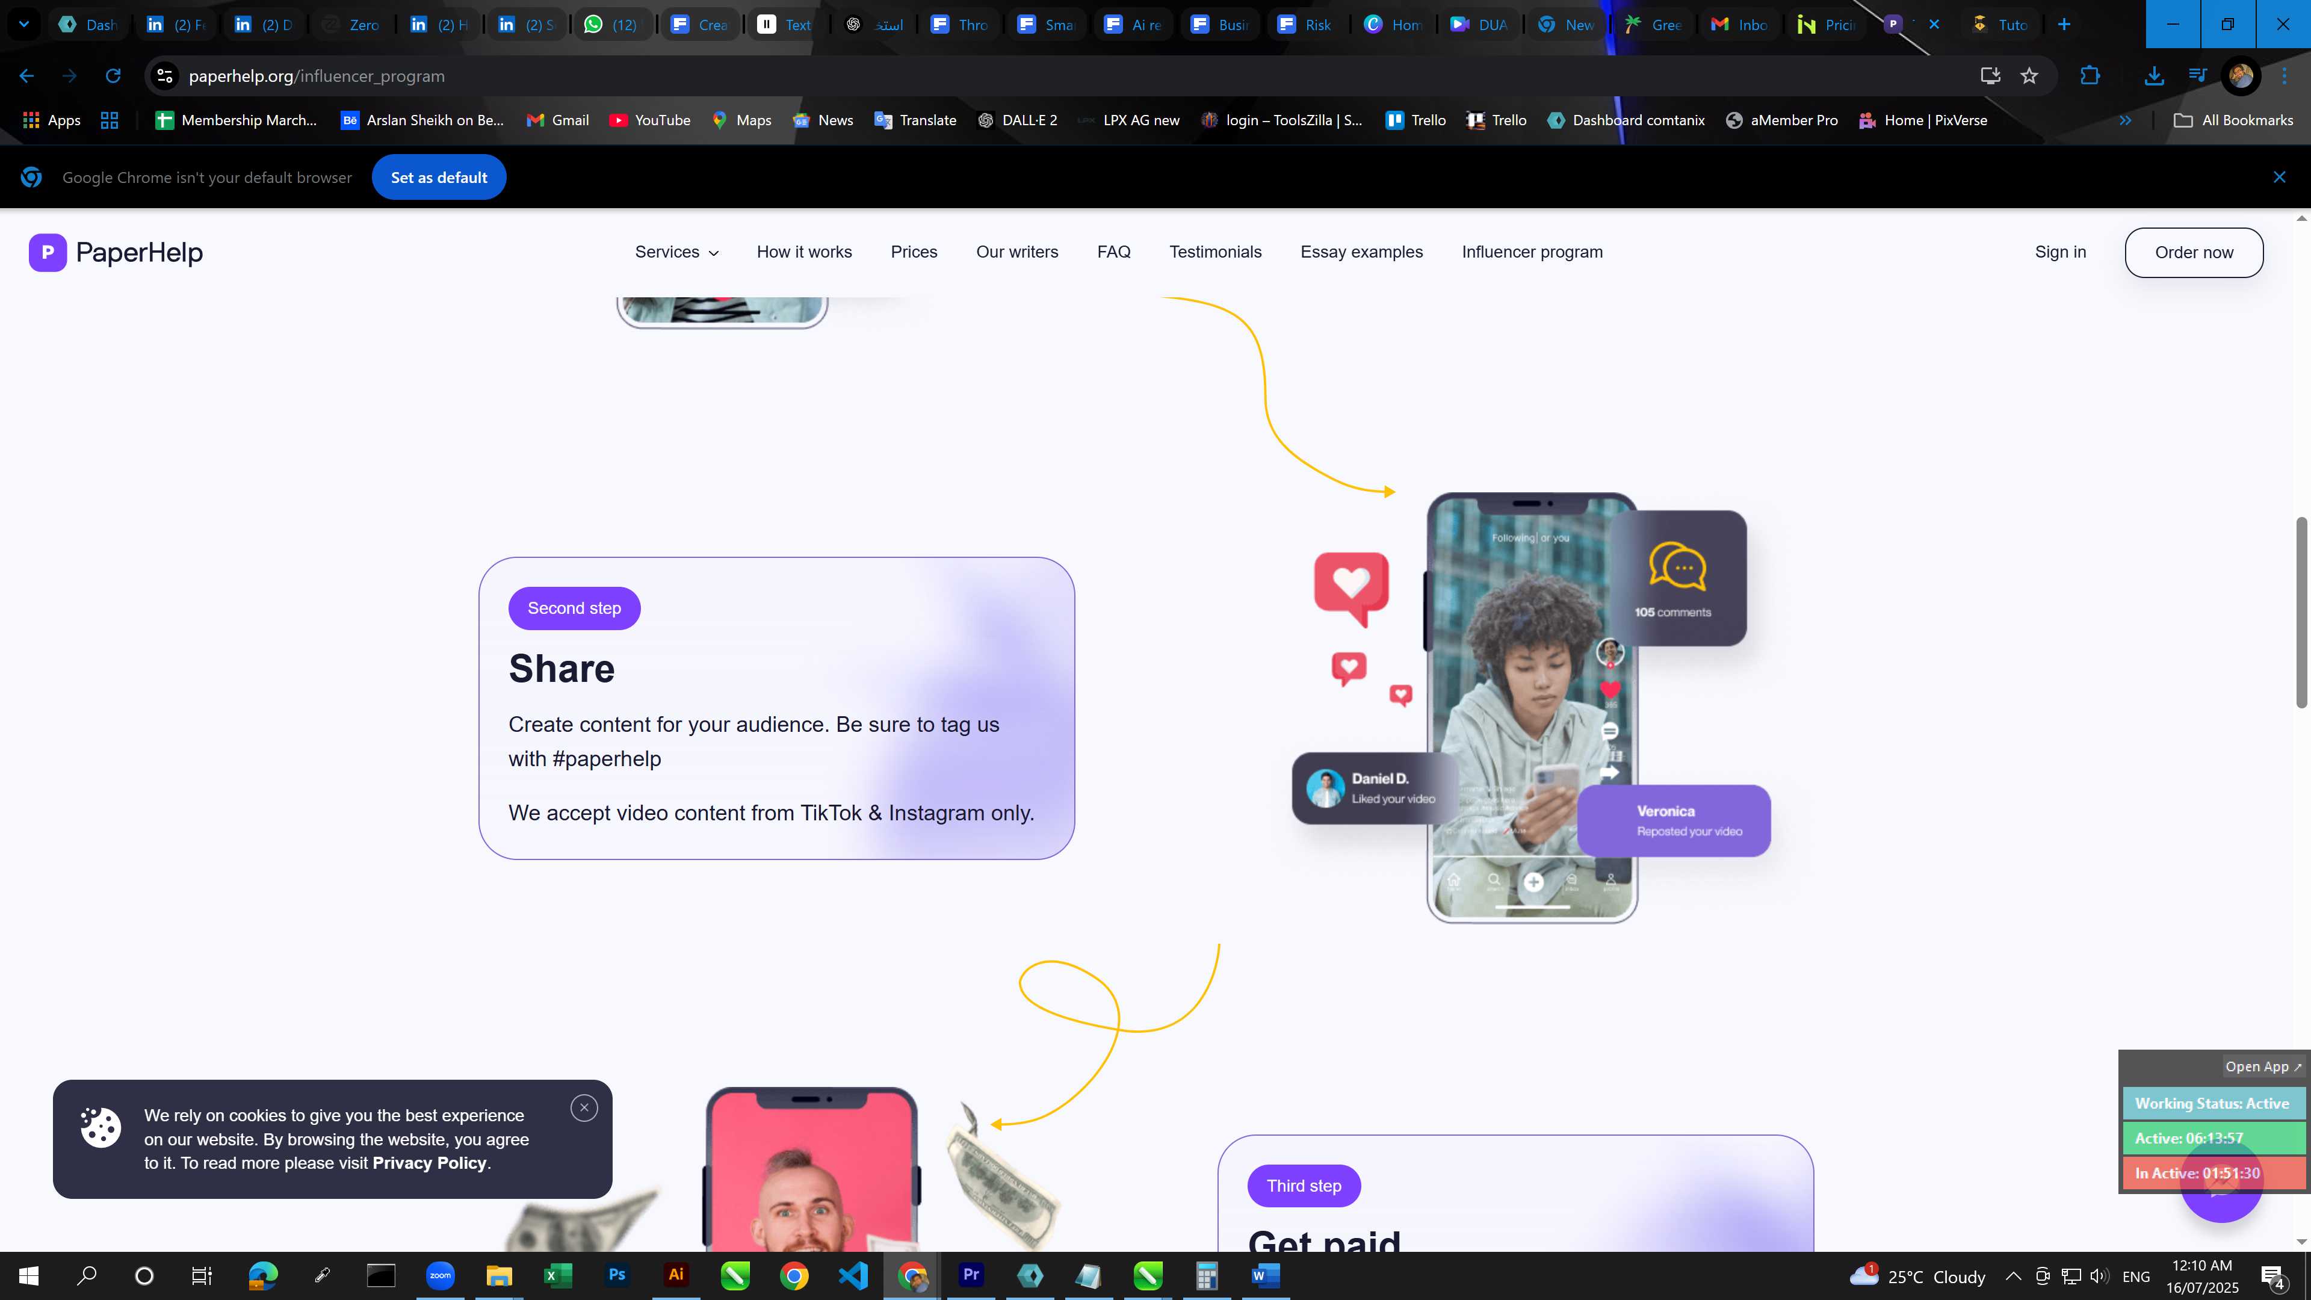This screenshot has height=1300, width=2311.
Task: Open Our writers page
Action: [1016, 252]
